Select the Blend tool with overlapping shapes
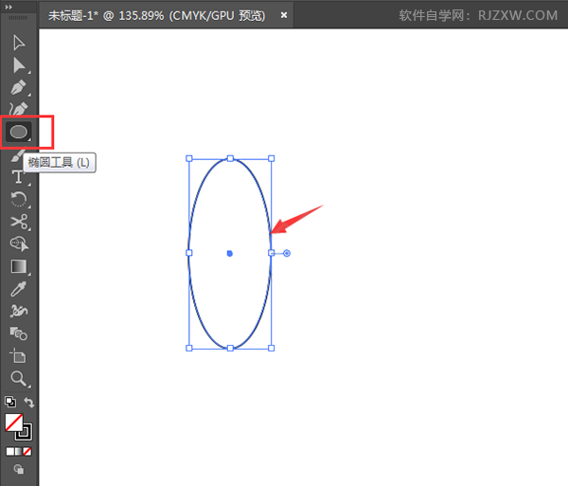 (x=19, y=333)
